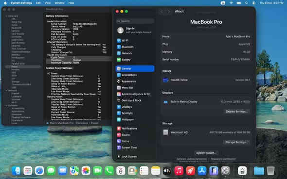Open Notifications settings in sidebar
The image size is (287, 179).
[x=135, y=129]
